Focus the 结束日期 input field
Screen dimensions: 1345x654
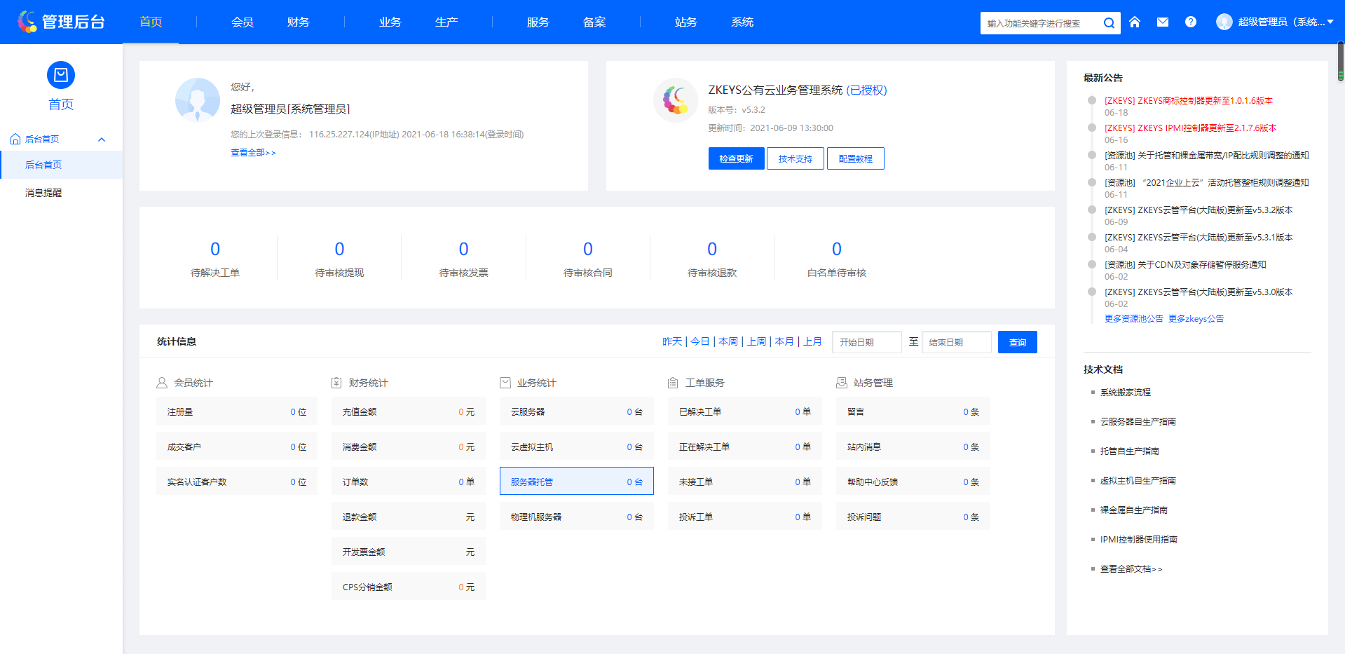coord(957,342)
